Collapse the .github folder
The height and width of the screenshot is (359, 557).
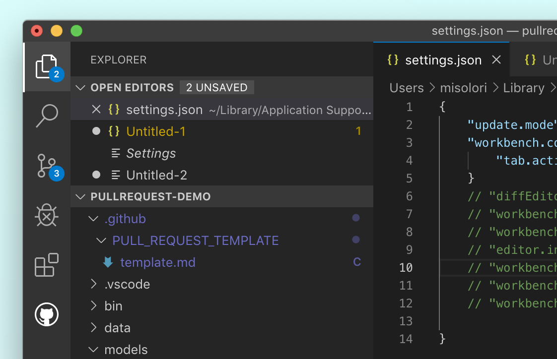[93, 219]
